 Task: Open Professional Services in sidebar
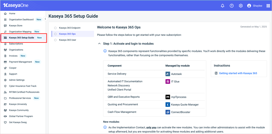[x=20, y=98]
